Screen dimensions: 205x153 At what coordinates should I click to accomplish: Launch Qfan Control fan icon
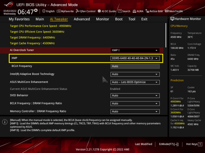coord(78,11)
